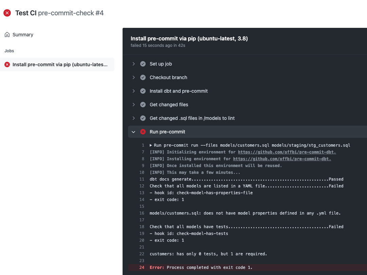The image size is (367, 275).
Task: Collapse the Run pre-commit step
Action: pyautogui.click(x=133, y=132)
